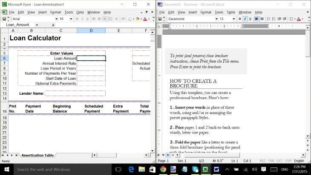This screenshot has height=175, width=311.
Task: Click Decrease Indent icon in Excel toolbar
Action: coord(123,19)
